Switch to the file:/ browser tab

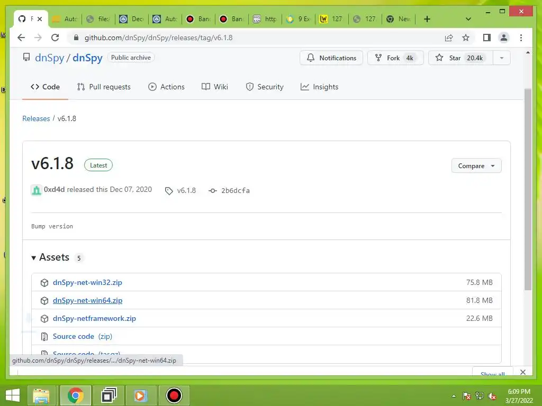(x=98, y=19)
